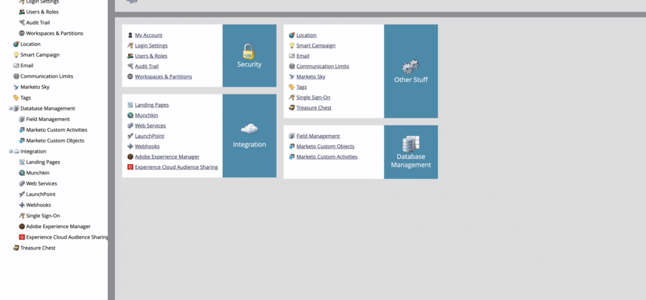646x300 pixels.
Task: Click the Audit Trail icon in sidebar
Action: (x=22, y=23)
